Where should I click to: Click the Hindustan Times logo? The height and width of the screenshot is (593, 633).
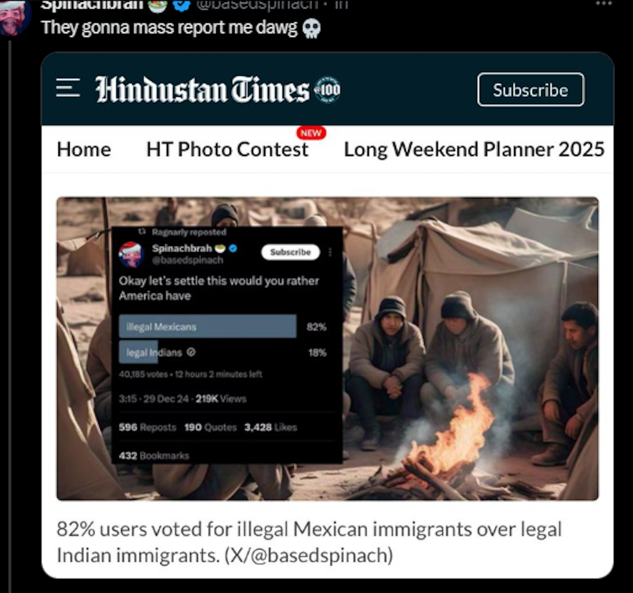pos(202,90)
